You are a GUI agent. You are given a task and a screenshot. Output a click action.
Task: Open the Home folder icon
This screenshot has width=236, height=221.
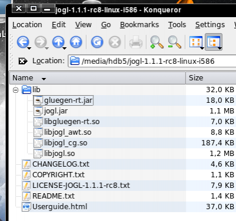(76, 42)
